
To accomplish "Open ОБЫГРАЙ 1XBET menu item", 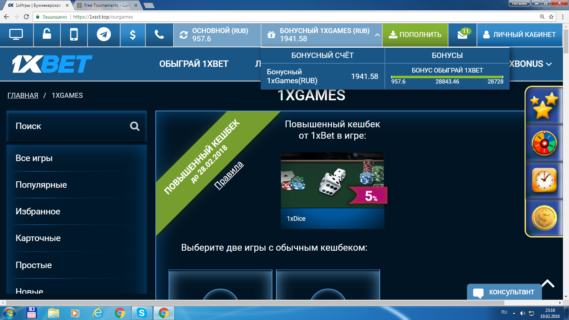I will coord(194,64).
